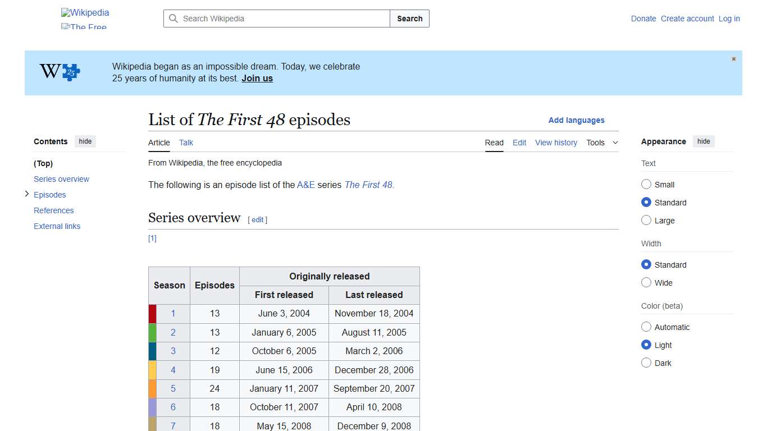Switch color scheme to Dark
The width and height of the screenshot is (767, 431).
click(646, 363)
